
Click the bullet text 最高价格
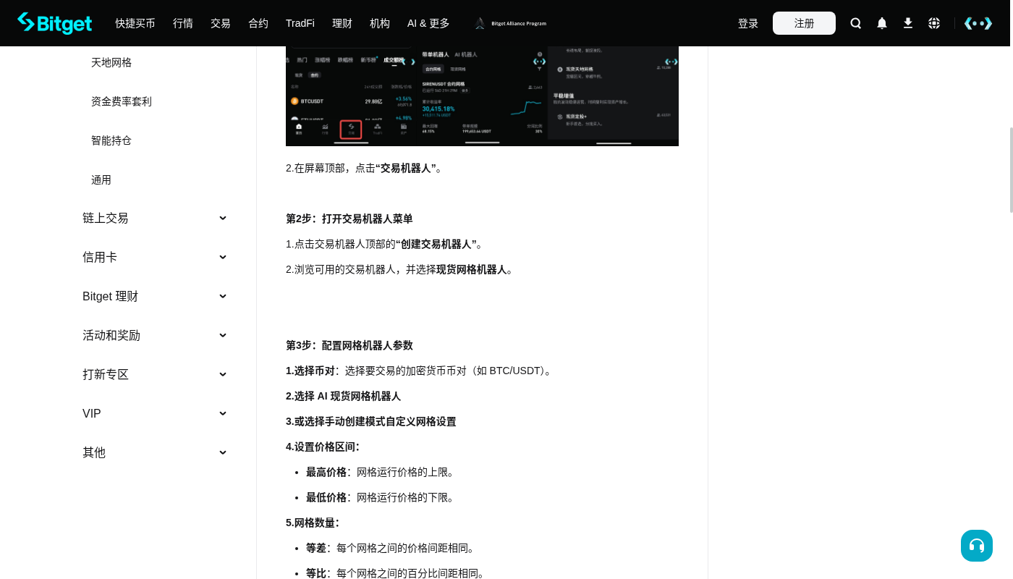coord(326,472)
